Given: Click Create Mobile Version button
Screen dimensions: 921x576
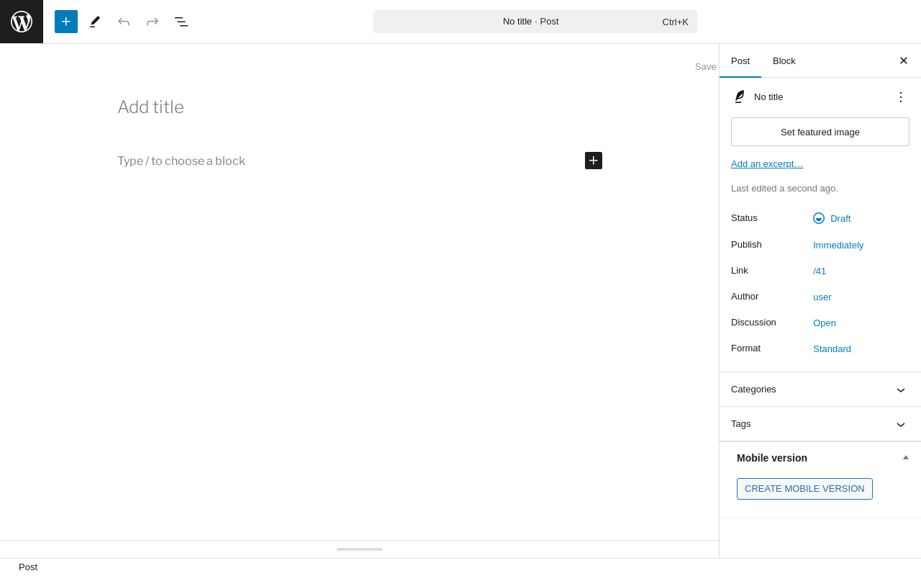Looking at the screenshot, I should (804, 489).
